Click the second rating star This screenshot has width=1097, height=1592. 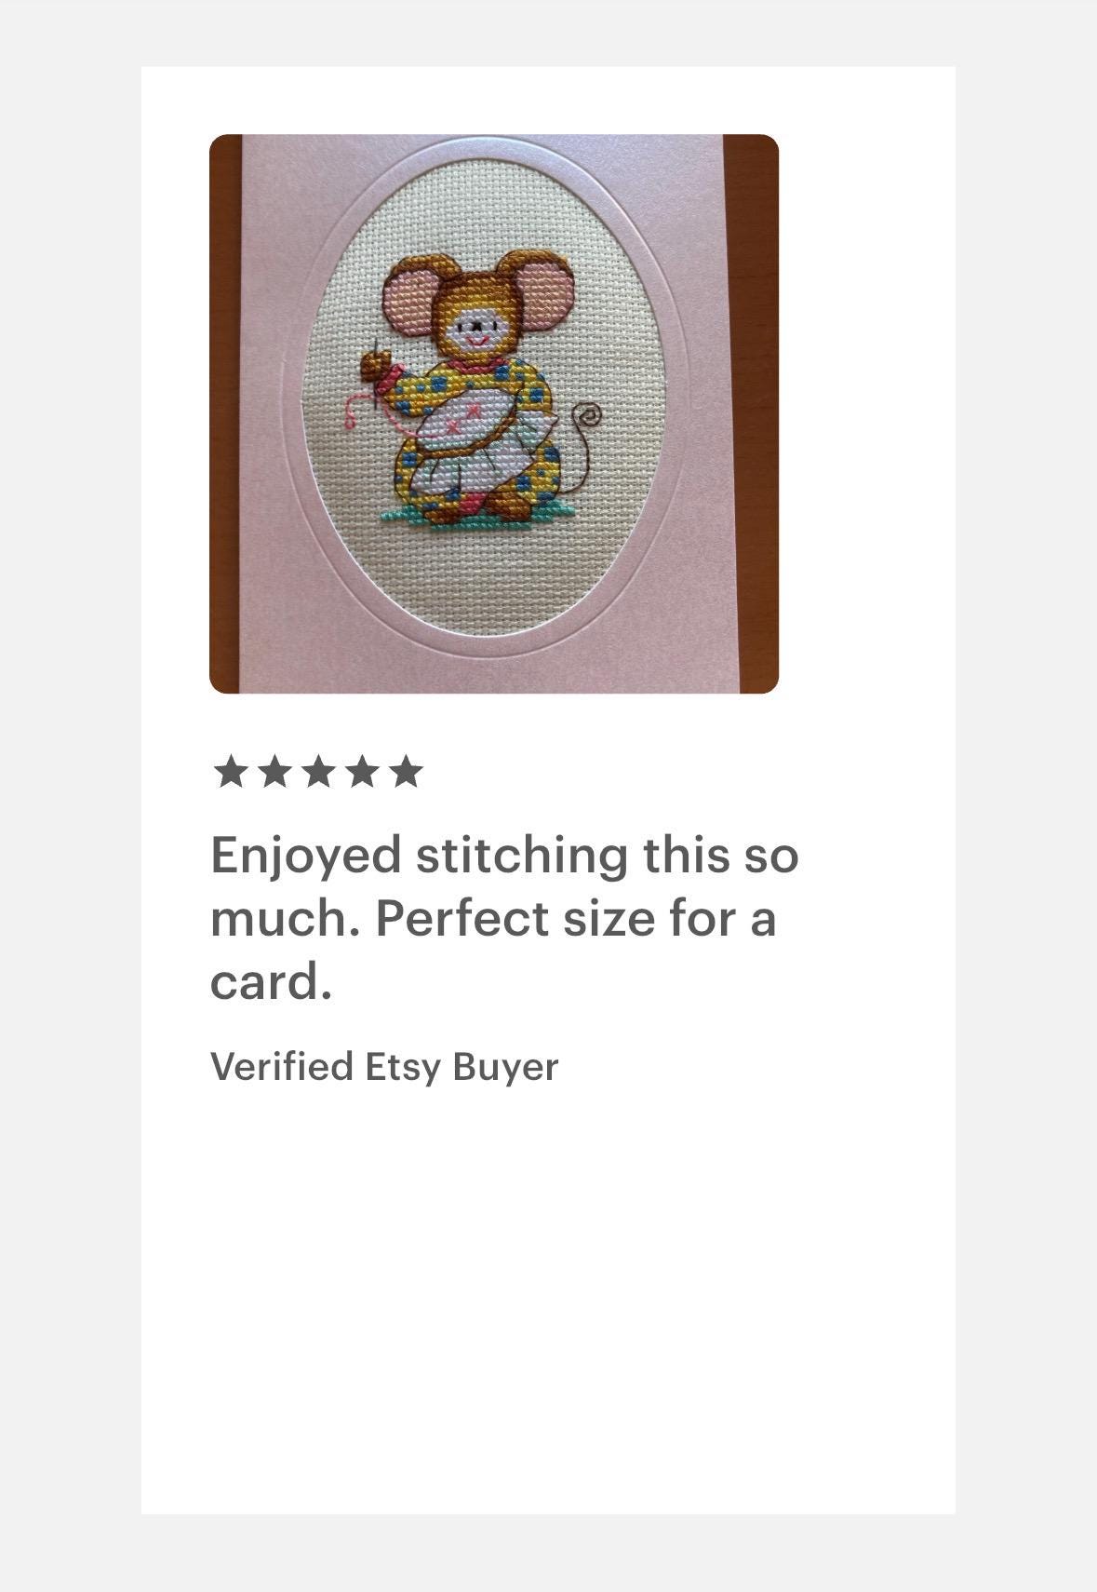(x=274, y=772)
